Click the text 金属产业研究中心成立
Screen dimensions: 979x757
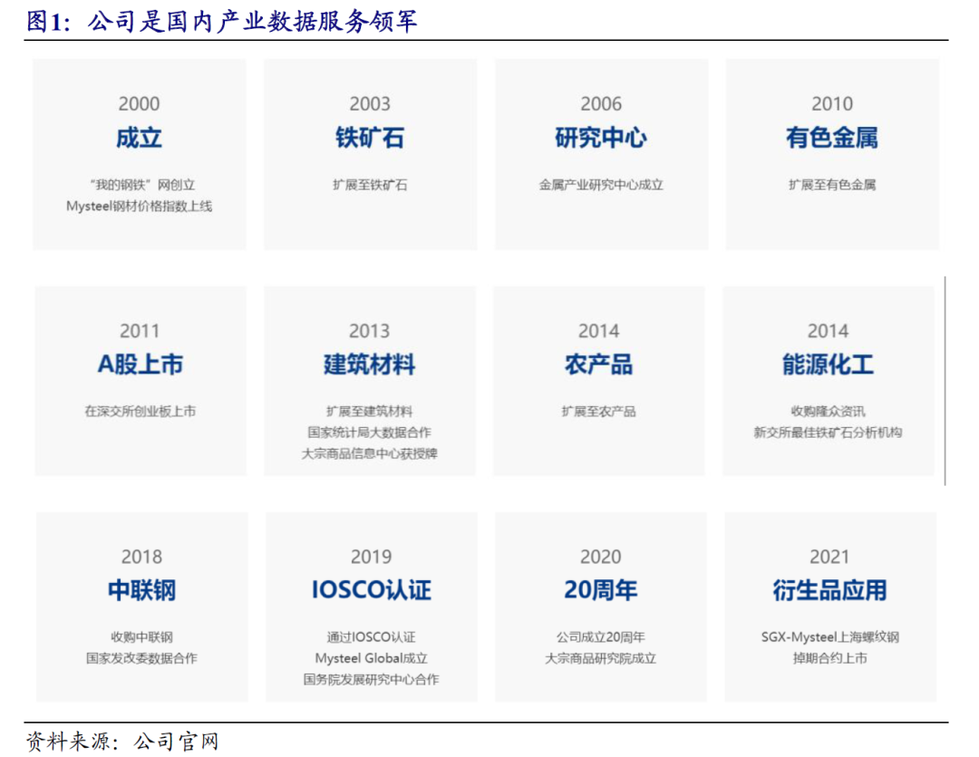click(601, 185)
